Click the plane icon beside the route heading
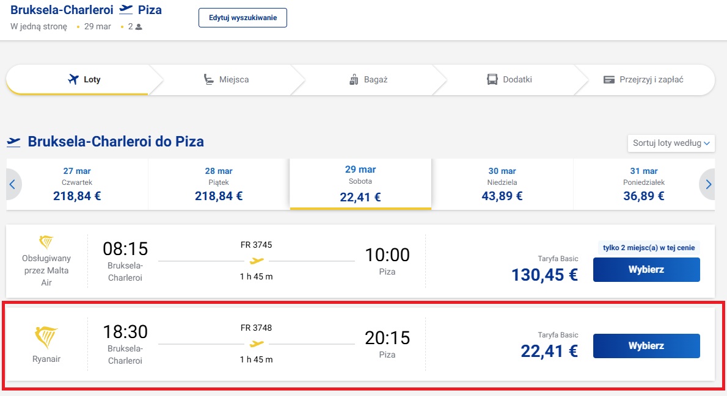 click(13, 142)
